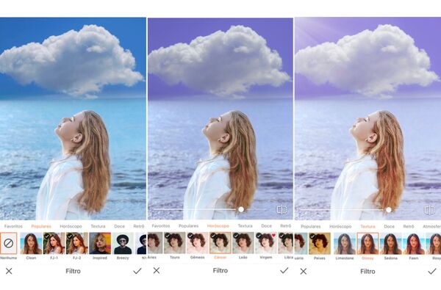Open the Doce tab in the left panel
Image resolution: width=441 pixels, height=290 pixels.
pos(119,226)
